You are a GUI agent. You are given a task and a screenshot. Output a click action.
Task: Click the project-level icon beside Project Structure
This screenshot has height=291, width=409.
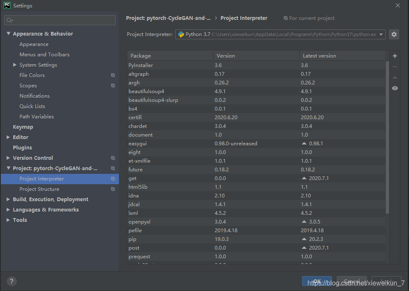pos(113,189)
